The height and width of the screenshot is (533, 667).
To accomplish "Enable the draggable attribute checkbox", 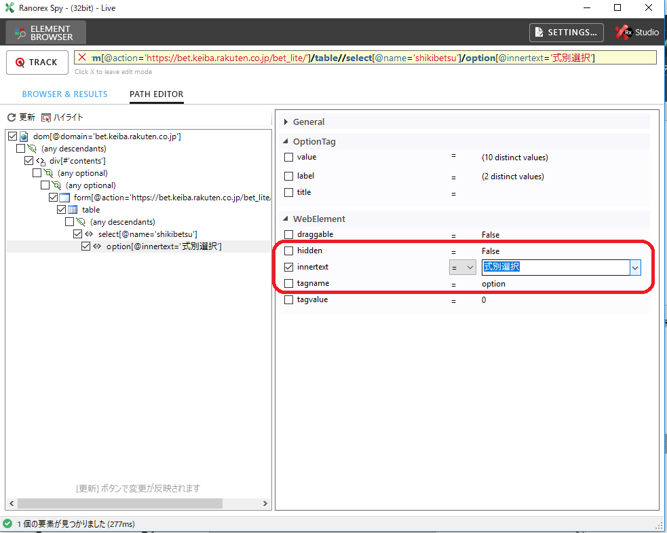I will pos(289,234).
